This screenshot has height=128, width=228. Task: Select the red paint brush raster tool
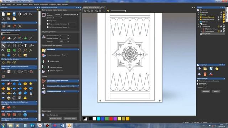click(3, 38)
